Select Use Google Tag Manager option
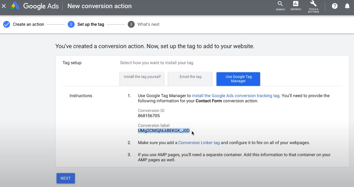Viewport: 354px width, 187px height. point(238,79)
